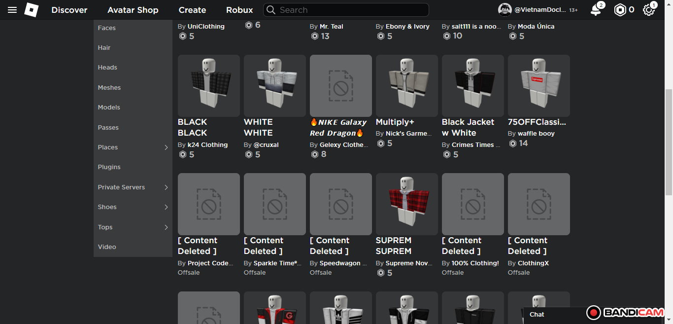Image resolution: width=673 pixels, height=324 pixels.
Task: Open the settings gear icon
Action: point(648,10)
